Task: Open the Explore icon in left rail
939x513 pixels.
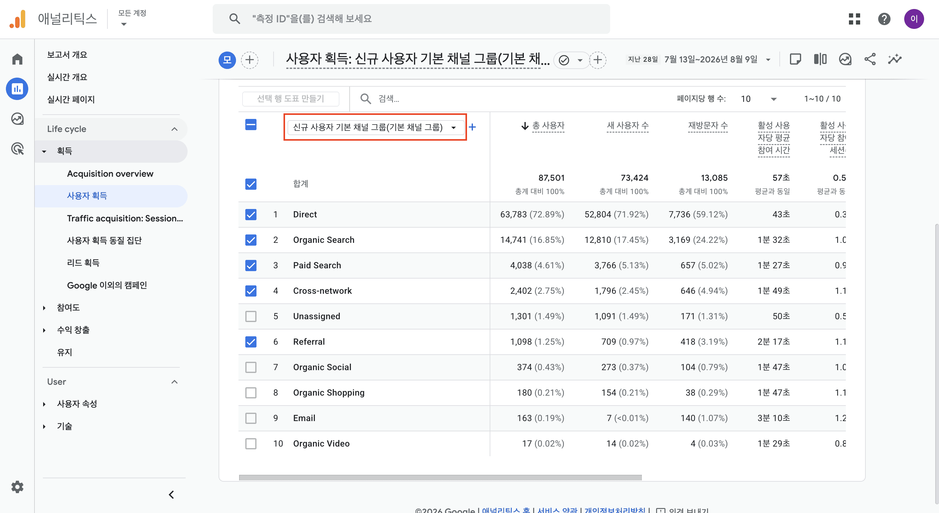Action: (x=17, y=119)
